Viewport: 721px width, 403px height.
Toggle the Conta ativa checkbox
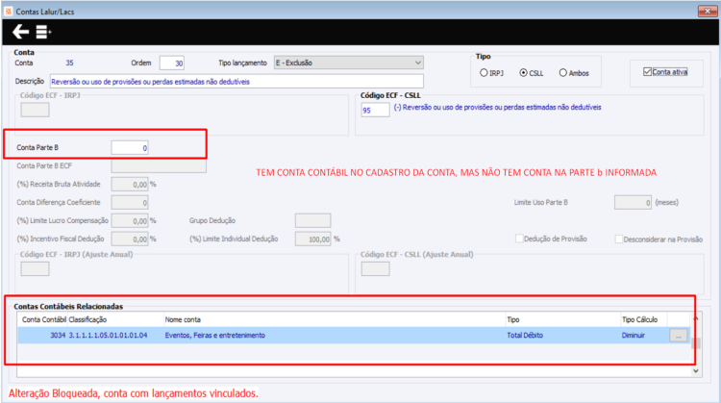tap(647, 72)
